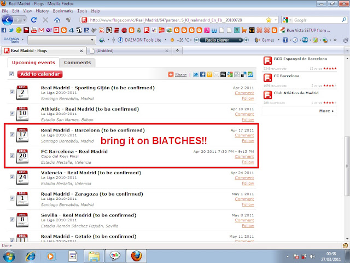Toggle the select-all checkbox beside Add to calendar
This screenshot has height=263, width=350.
[11, 74]
